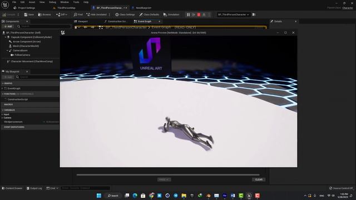356x200 pixels.
Task: Click the My Blueprint search field
Action: pyautogui.click(x=37, y=77)
